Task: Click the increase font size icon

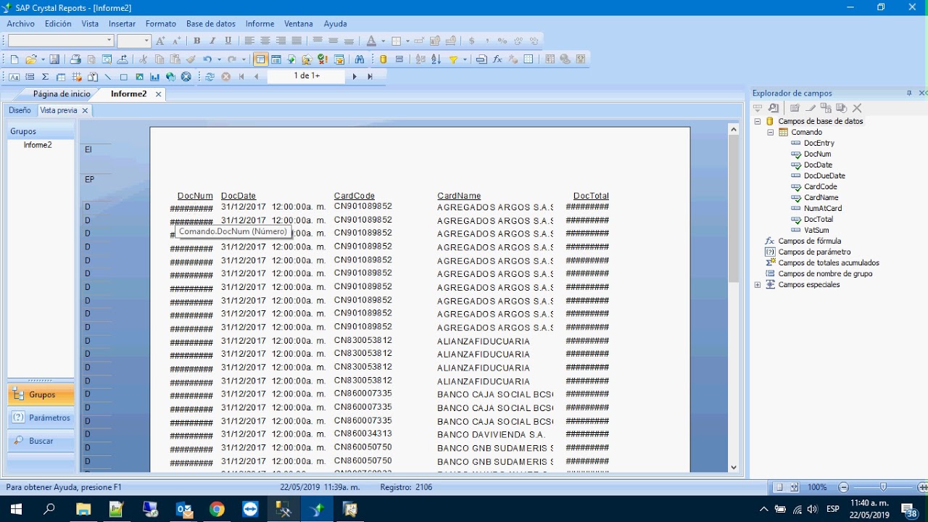Action: [161, 41]
